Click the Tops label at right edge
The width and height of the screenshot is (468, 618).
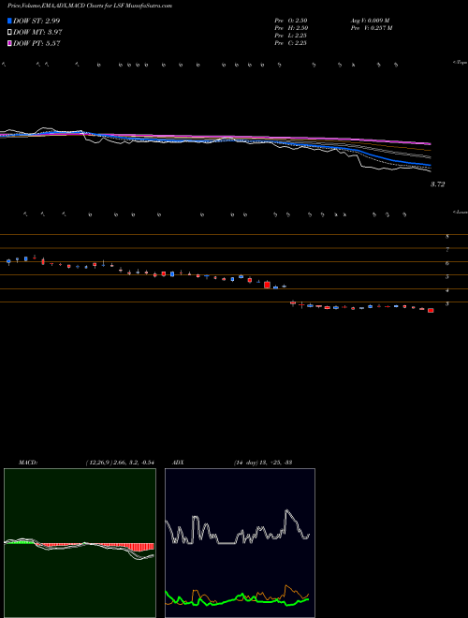pyautogui.click(x=461, y=63)
